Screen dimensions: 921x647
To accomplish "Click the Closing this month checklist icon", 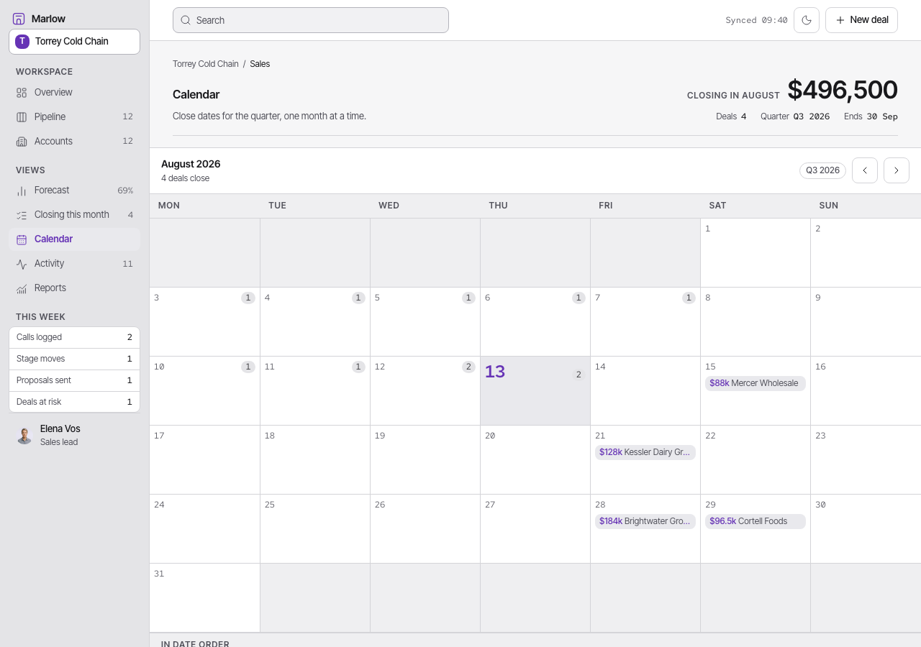I will (22, 215).
